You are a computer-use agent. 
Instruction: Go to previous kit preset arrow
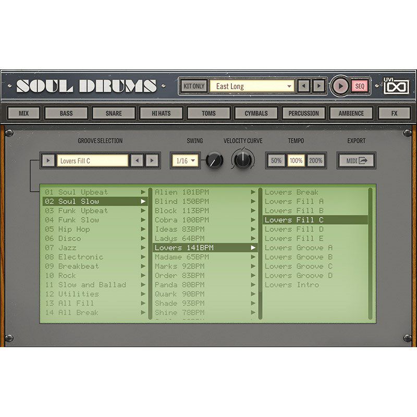tap(303, 86)
